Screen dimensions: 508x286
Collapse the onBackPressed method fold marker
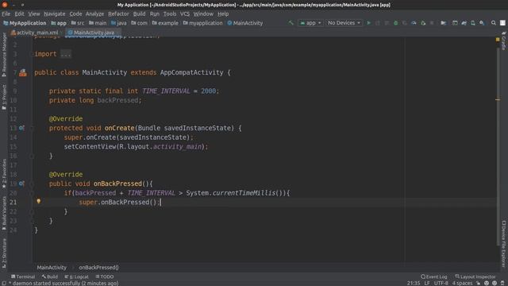pos(32,184)
